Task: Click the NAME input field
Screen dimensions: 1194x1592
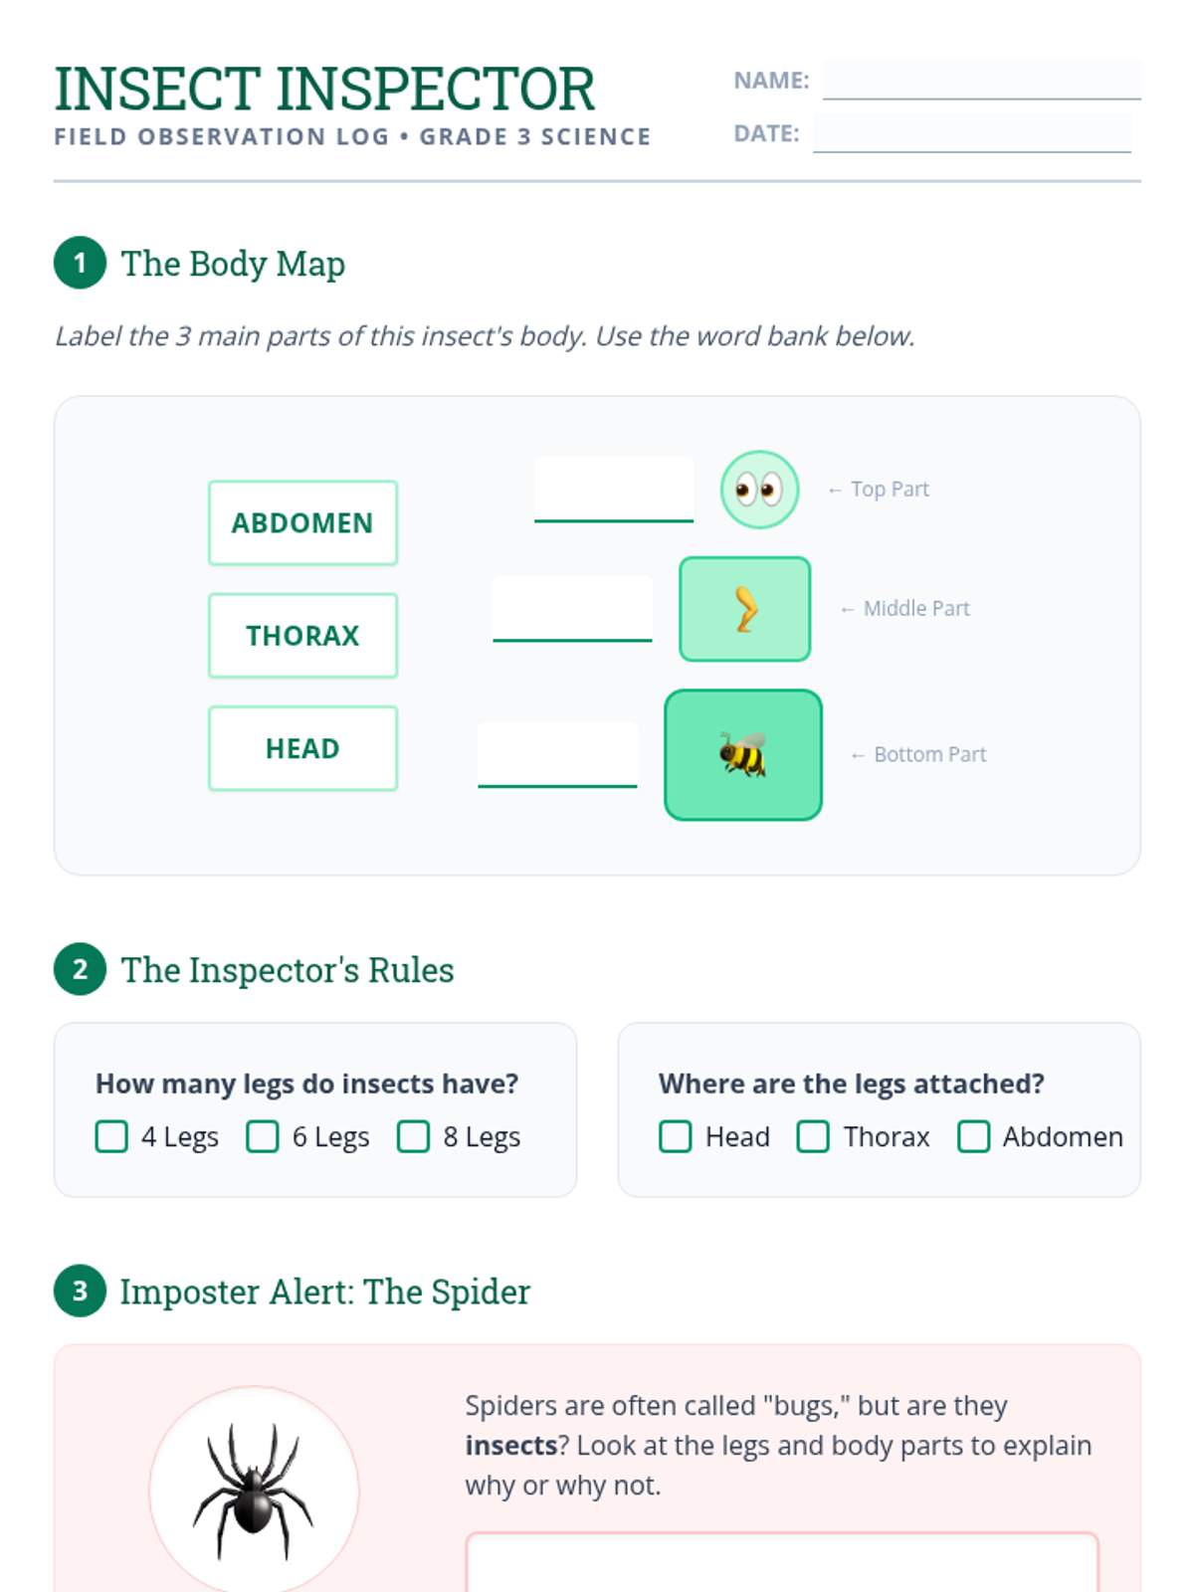Action: (x=982, y=81)
